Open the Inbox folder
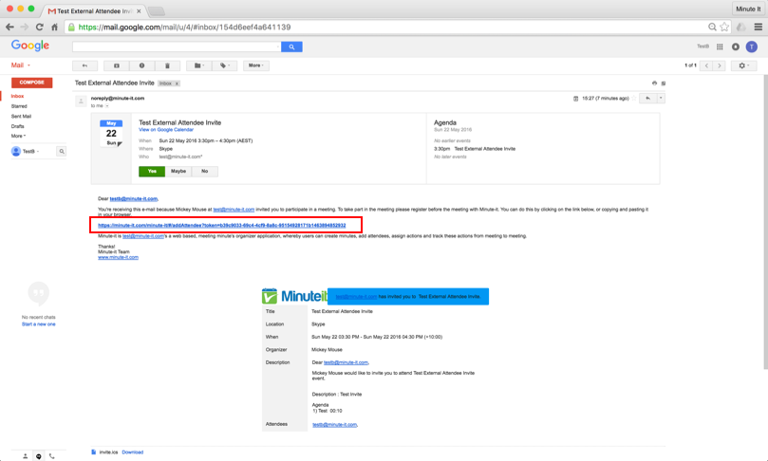The height and width of the screenshot is (461, 768). [x=17, y=96]
